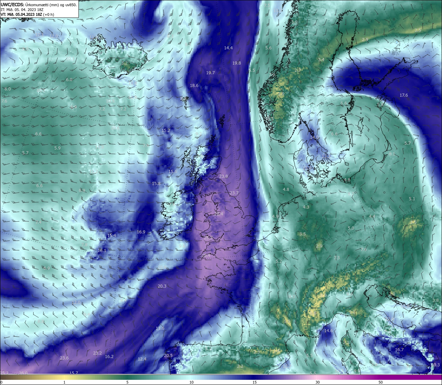Screen dimensions: 442x385
Task: Click the 30 tick on the color scale
Action: click(317, 382)
